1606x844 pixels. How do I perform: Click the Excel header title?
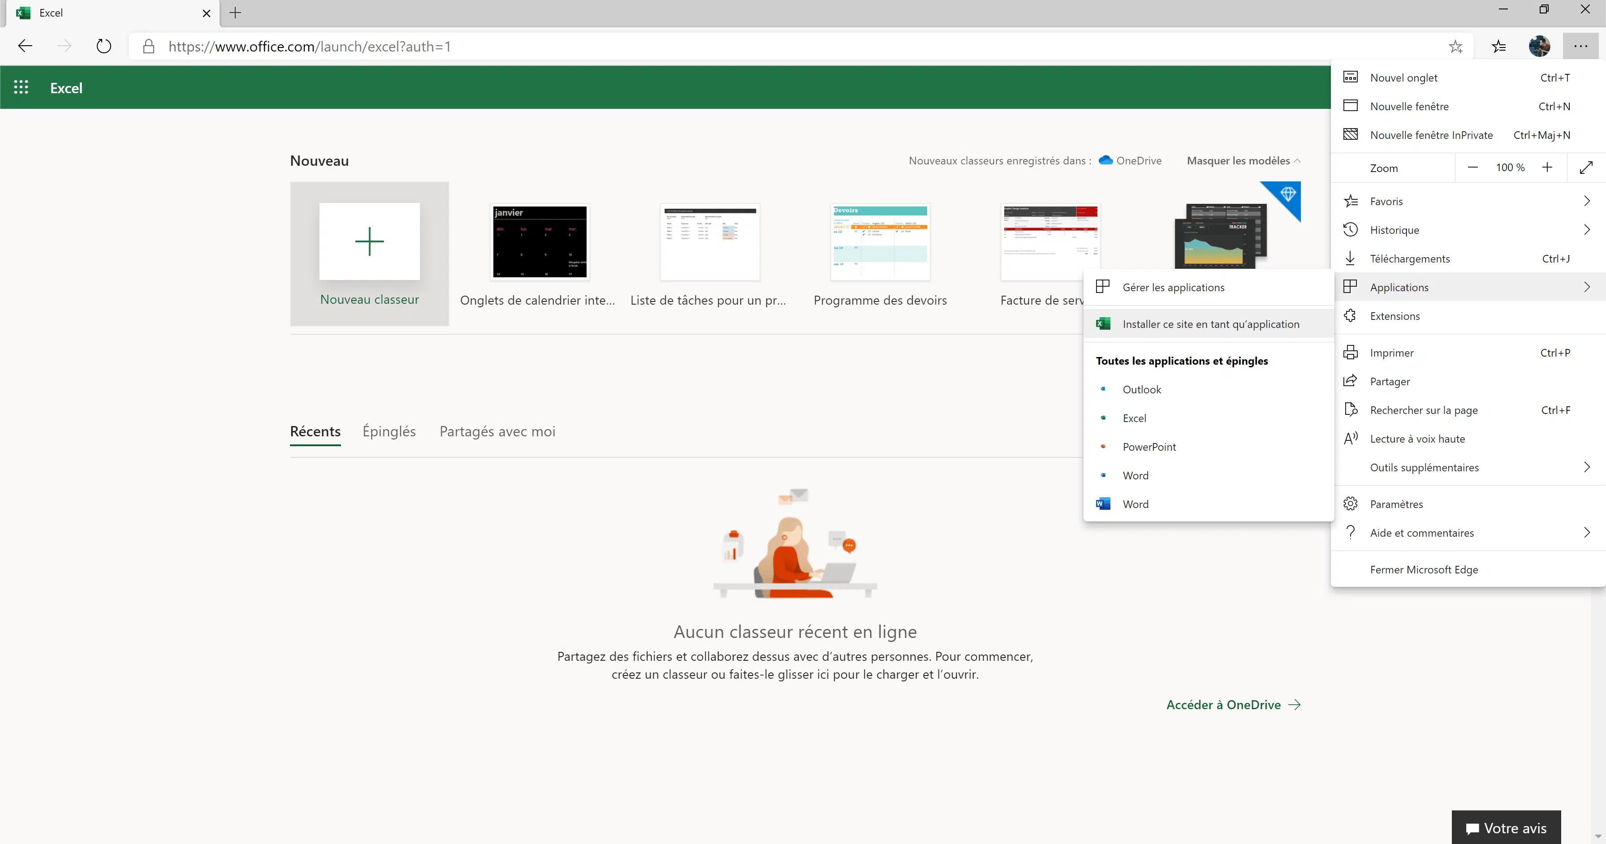pos(66,88)
